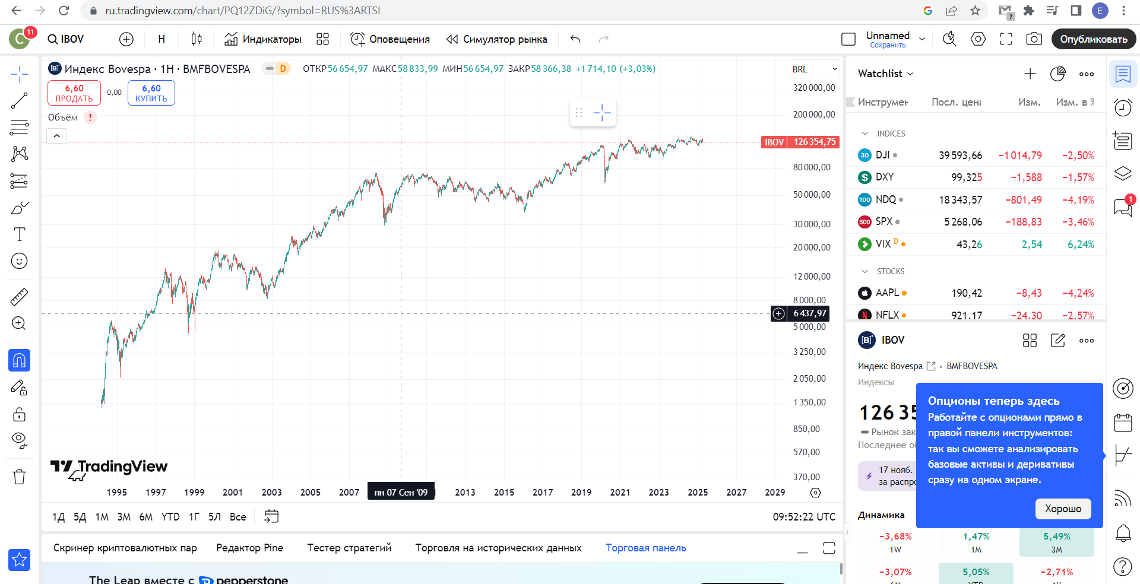Select the brush drawing tool
The height and width of the screenshot is (584, 1140).
(20, 208)
